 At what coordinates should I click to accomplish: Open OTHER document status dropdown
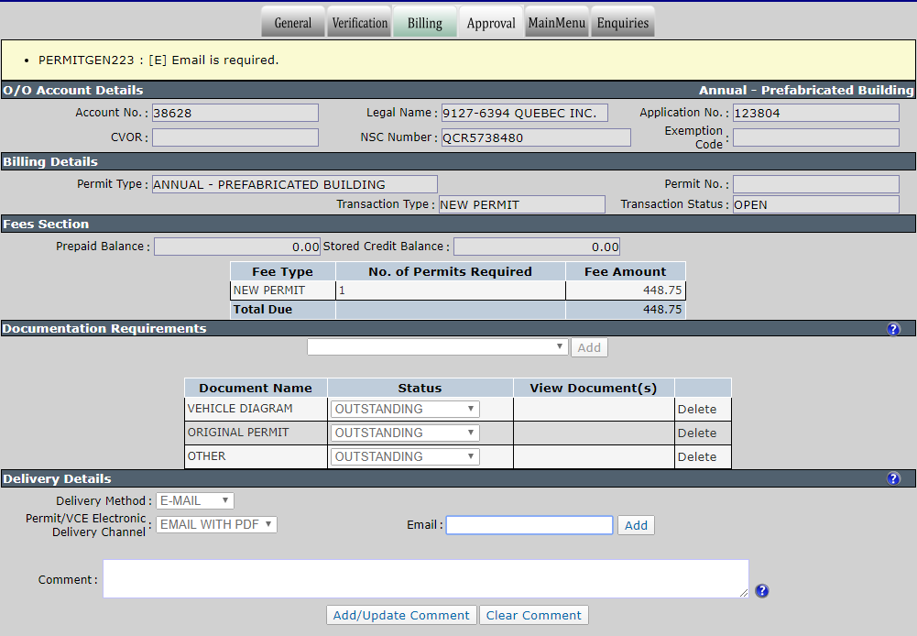click(x=405, y=456)
